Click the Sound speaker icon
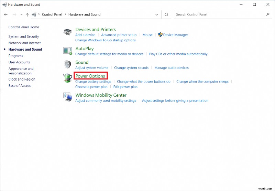This screenshot has height=191, width=275. [x=67, y=64]
